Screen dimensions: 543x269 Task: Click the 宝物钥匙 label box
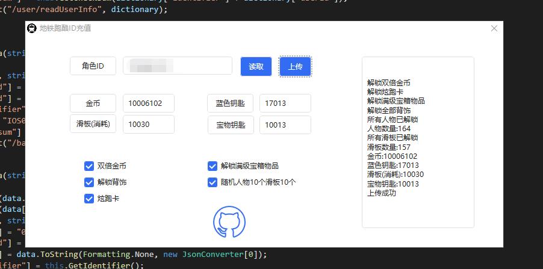coord(231,125)
